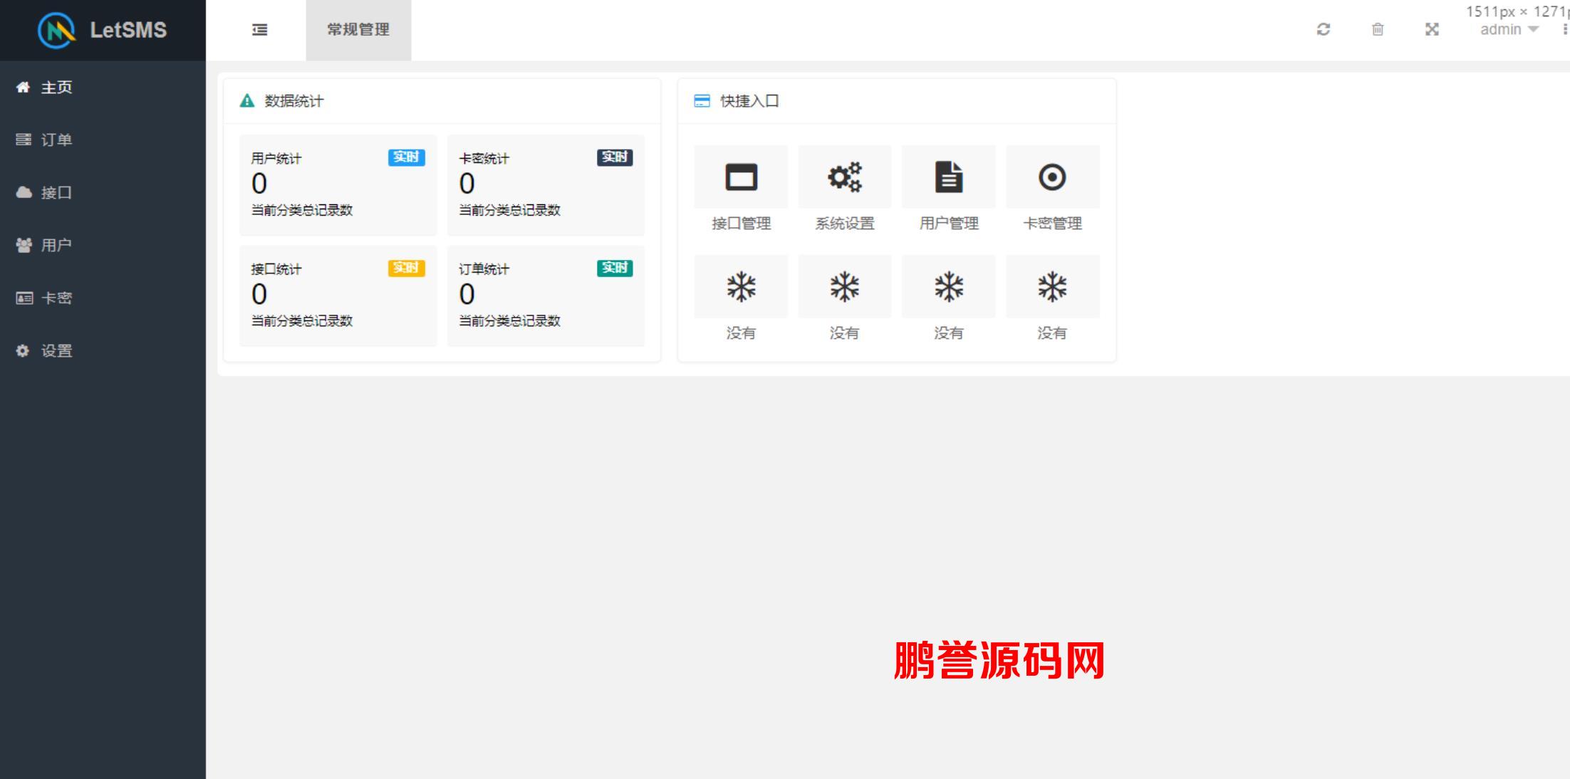The image size is (1570, 779).
Task: Open the 设置 sidebar menu
Action: tap(103, 350)
